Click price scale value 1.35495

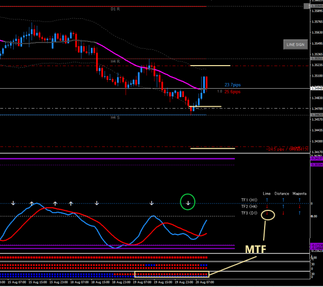coord(317,44)
